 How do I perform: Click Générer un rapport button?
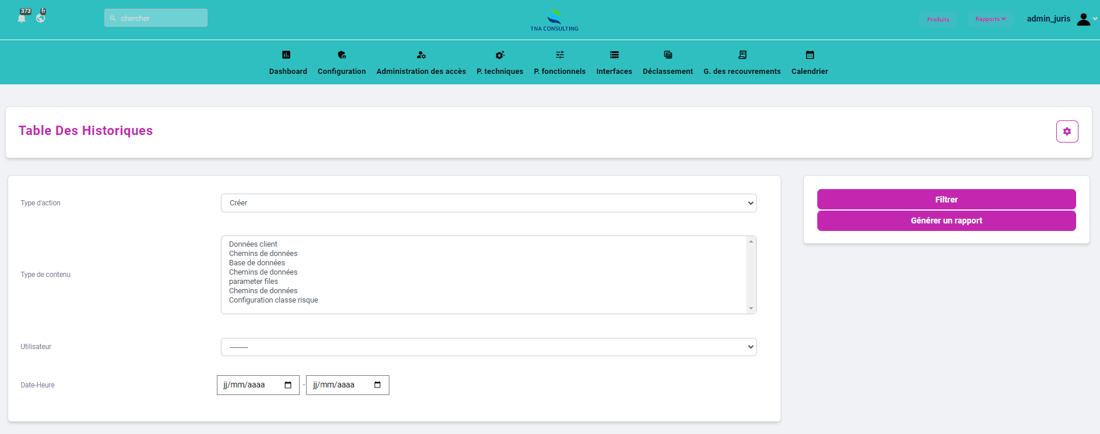click(x=946, y=220)
